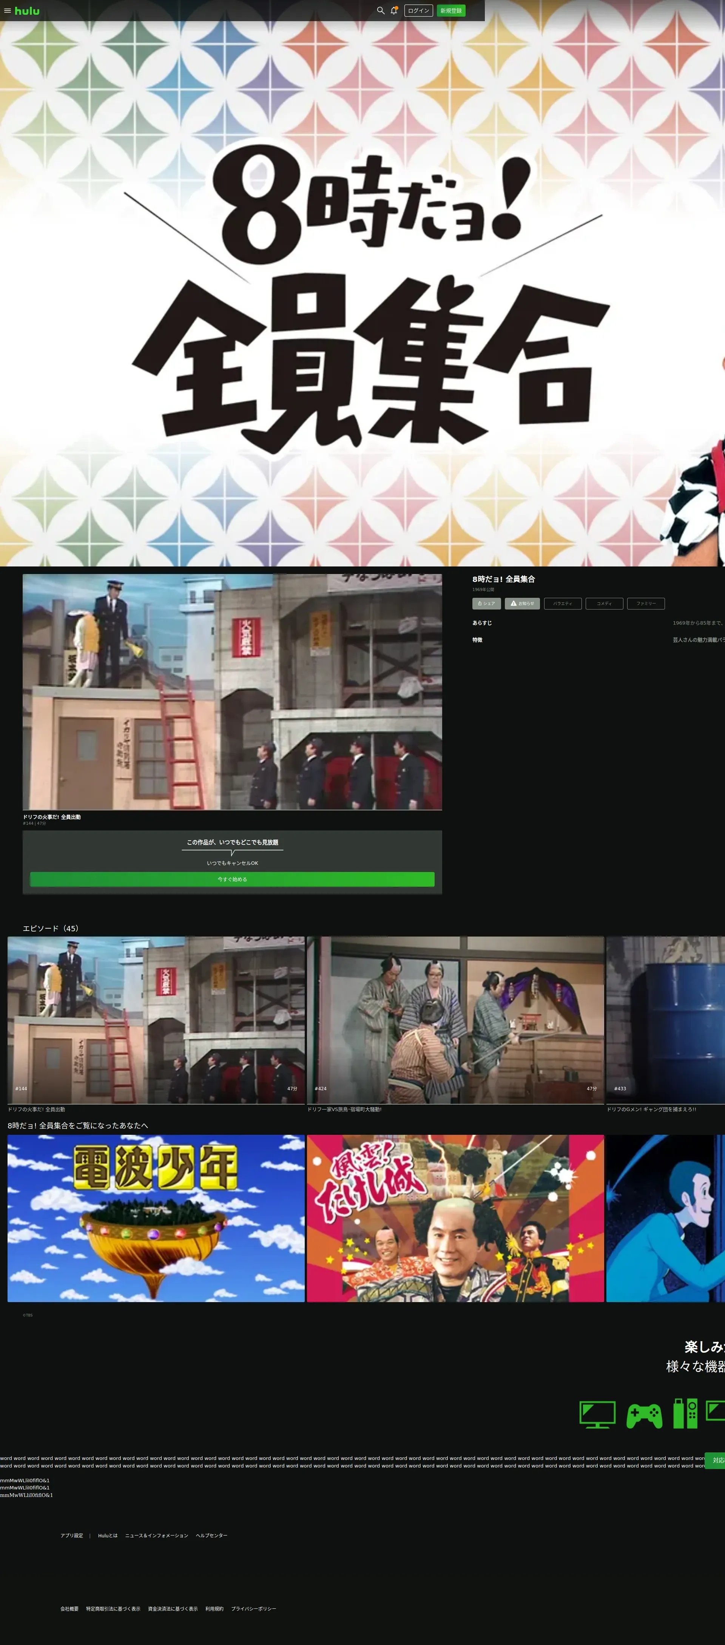Click the 新規登録 button

pyautogui.click(x=451, y=11)
